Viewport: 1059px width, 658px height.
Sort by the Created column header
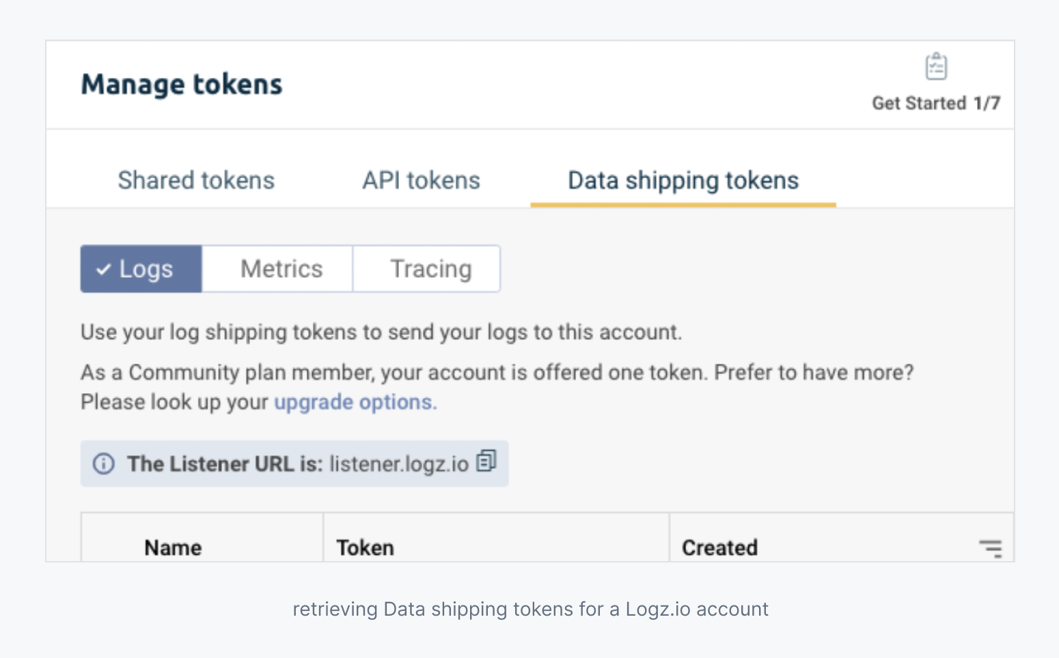pyautogui.click(x=719, y=547)
